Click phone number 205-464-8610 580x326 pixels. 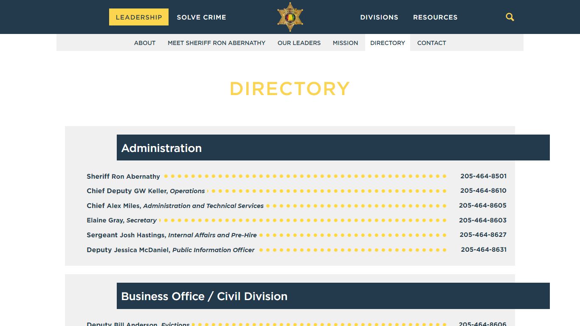pyautogui.click(x=483, y=191)
